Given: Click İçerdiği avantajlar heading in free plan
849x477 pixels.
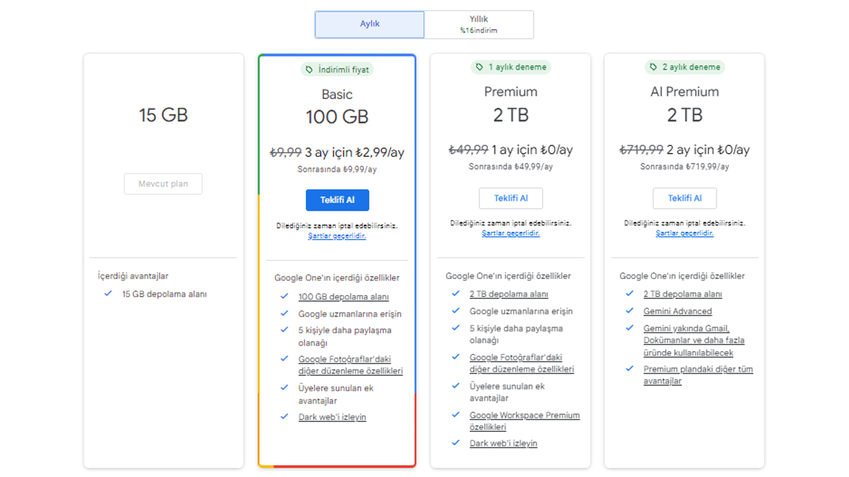Looking at the screenshot, I should [133, 276].
